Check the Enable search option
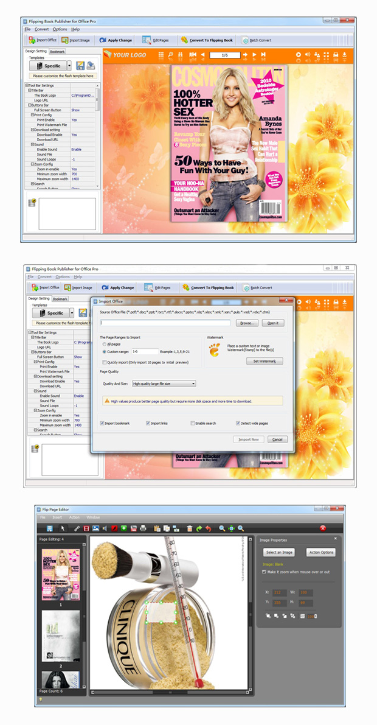 tap(193, 423)
